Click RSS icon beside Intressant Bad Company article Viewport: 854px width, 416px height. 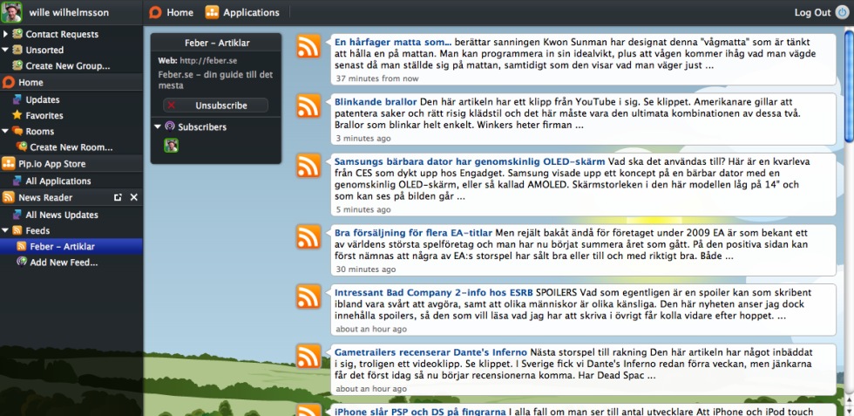click(308, 296)
